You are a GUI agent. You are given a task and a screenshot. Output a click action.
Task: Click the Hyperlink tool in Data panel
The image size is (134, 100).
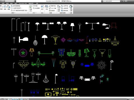[x=52, y=11]
